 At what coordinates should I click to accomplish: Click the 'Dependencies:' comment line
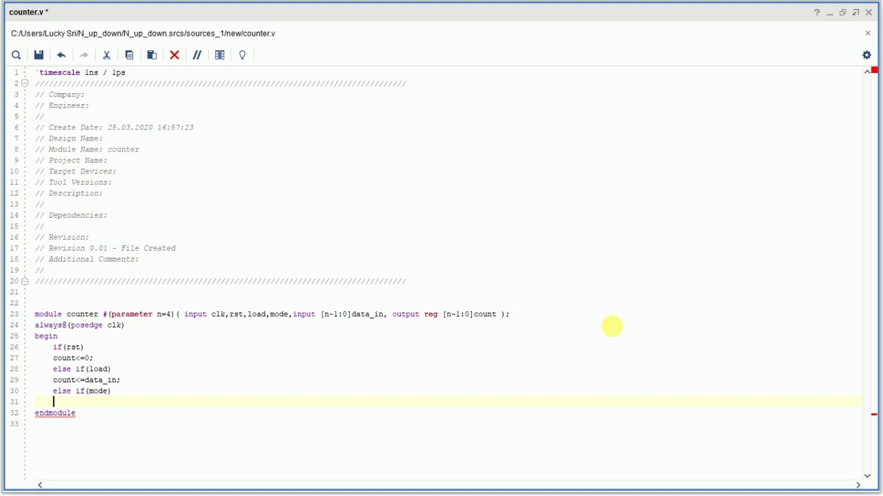point(71,216)
